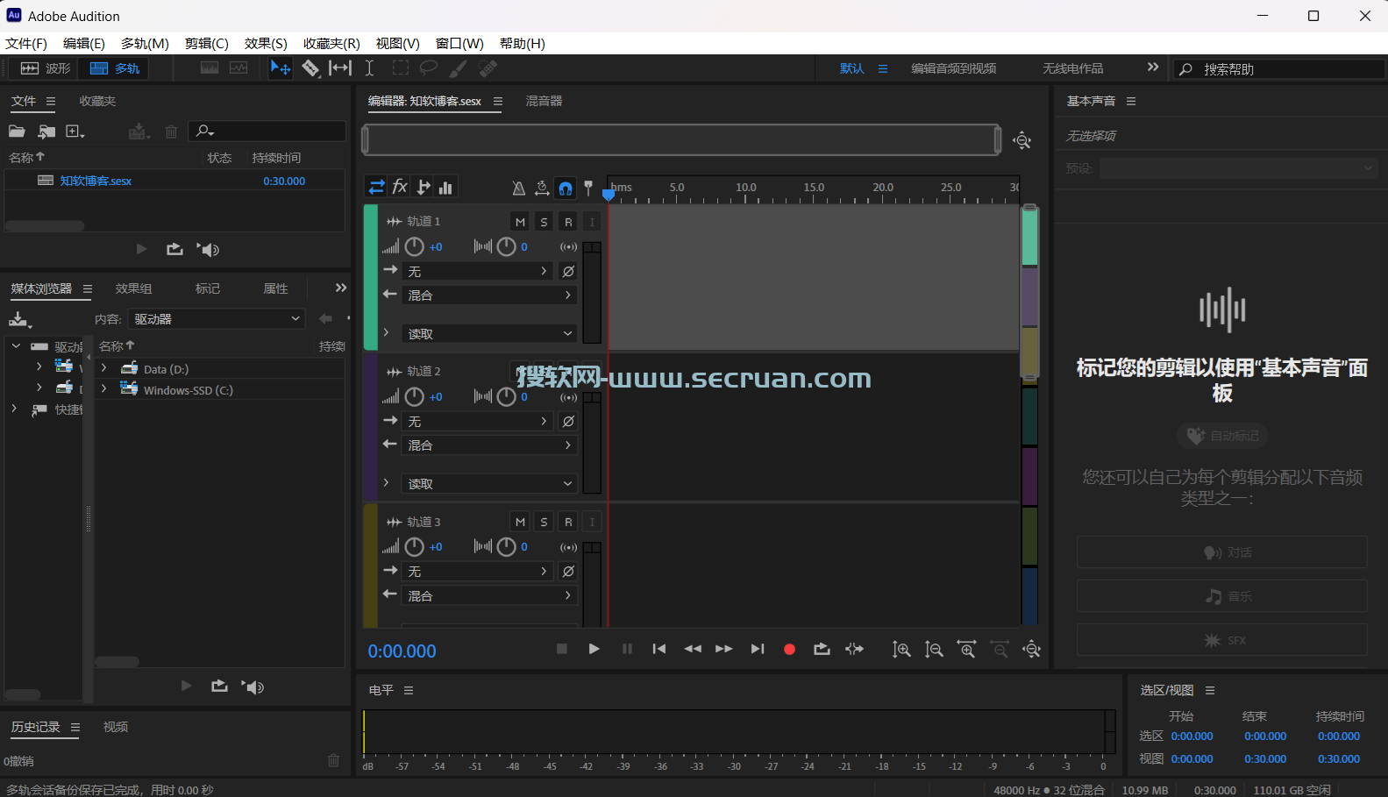Viewport: 1388px width, 797px height.
Task: Mute Track 3 with M button
Action: pos(520,522)
